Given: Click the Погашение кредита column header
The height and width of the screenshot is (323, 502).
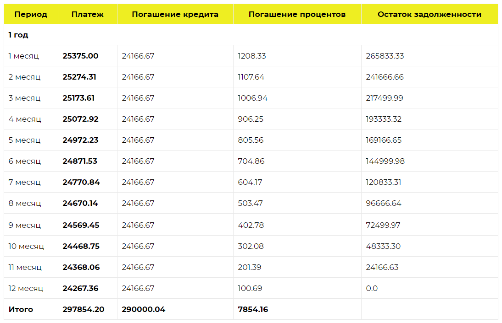Looking at the screenshot, I should 175,14.
